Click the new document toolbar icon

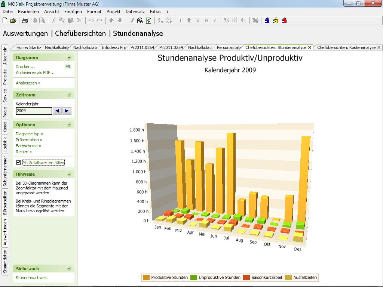point(5,21)
